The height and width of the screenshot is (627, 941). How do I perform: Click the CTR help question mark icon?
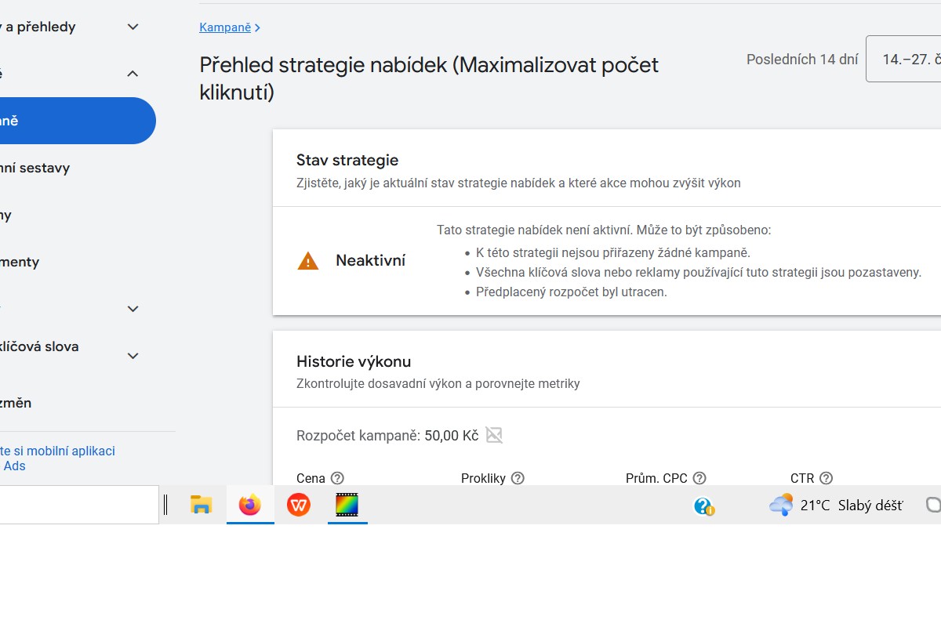[x=826, y=478]
